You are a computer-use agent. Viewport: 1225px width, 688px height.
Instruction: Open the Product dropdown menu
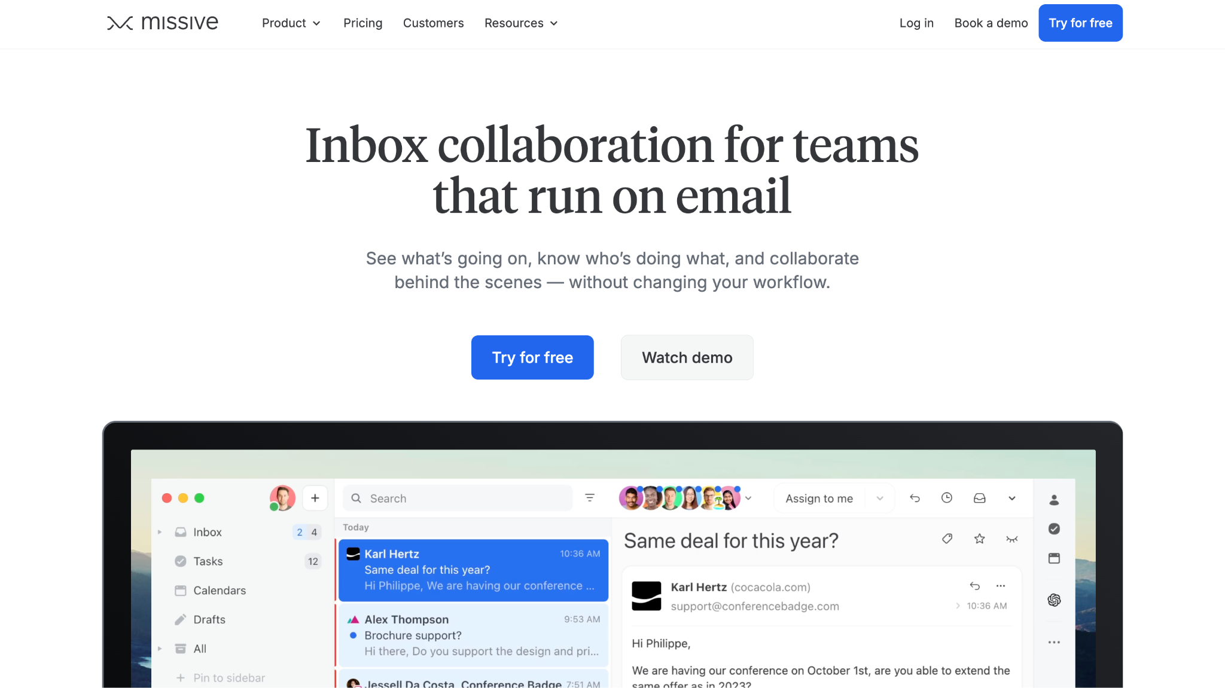291,23
